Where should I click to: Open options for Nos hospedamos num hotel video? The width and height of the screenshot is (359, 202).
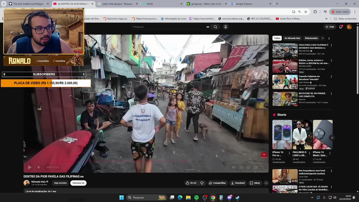(x=331, y=171)
